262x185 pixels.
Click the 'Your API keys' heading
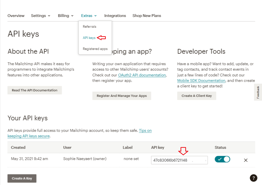(28, 118)
